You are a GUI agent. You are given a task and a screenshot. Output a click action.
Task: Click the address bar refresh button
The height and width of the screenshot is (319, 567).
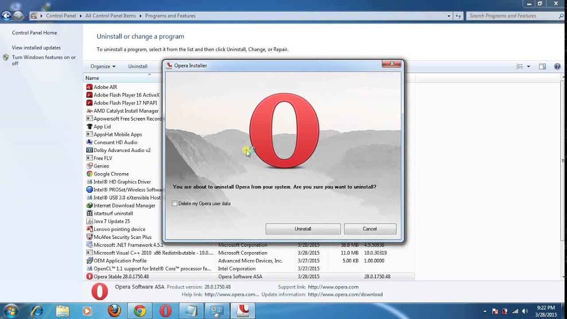click(458, 16)
